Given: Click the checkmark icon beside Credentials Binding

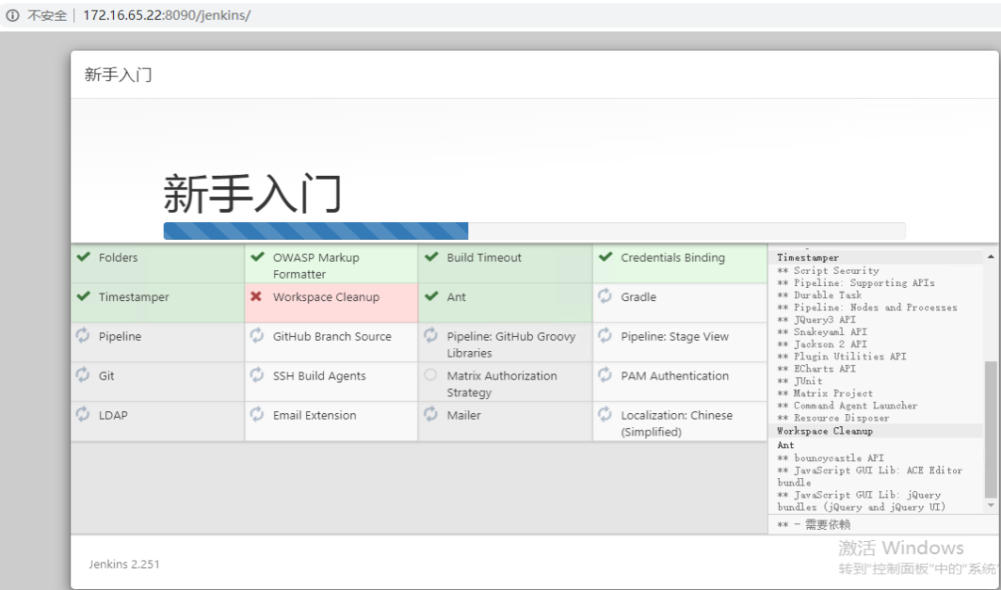Looking at the screenshot, I should pos(605,257).
